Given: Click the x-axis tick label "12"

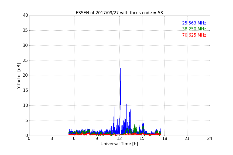Looking at the screenshot, I should (119, 139).
